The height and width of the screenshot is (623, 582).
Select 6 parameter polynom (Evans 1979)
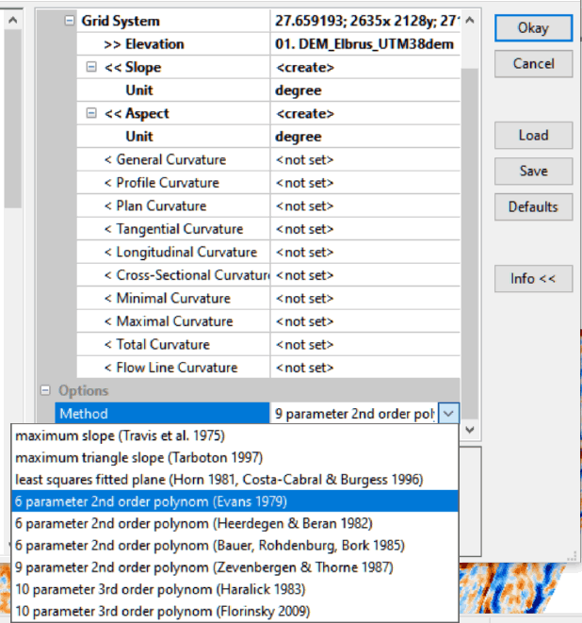coord(151,501)
